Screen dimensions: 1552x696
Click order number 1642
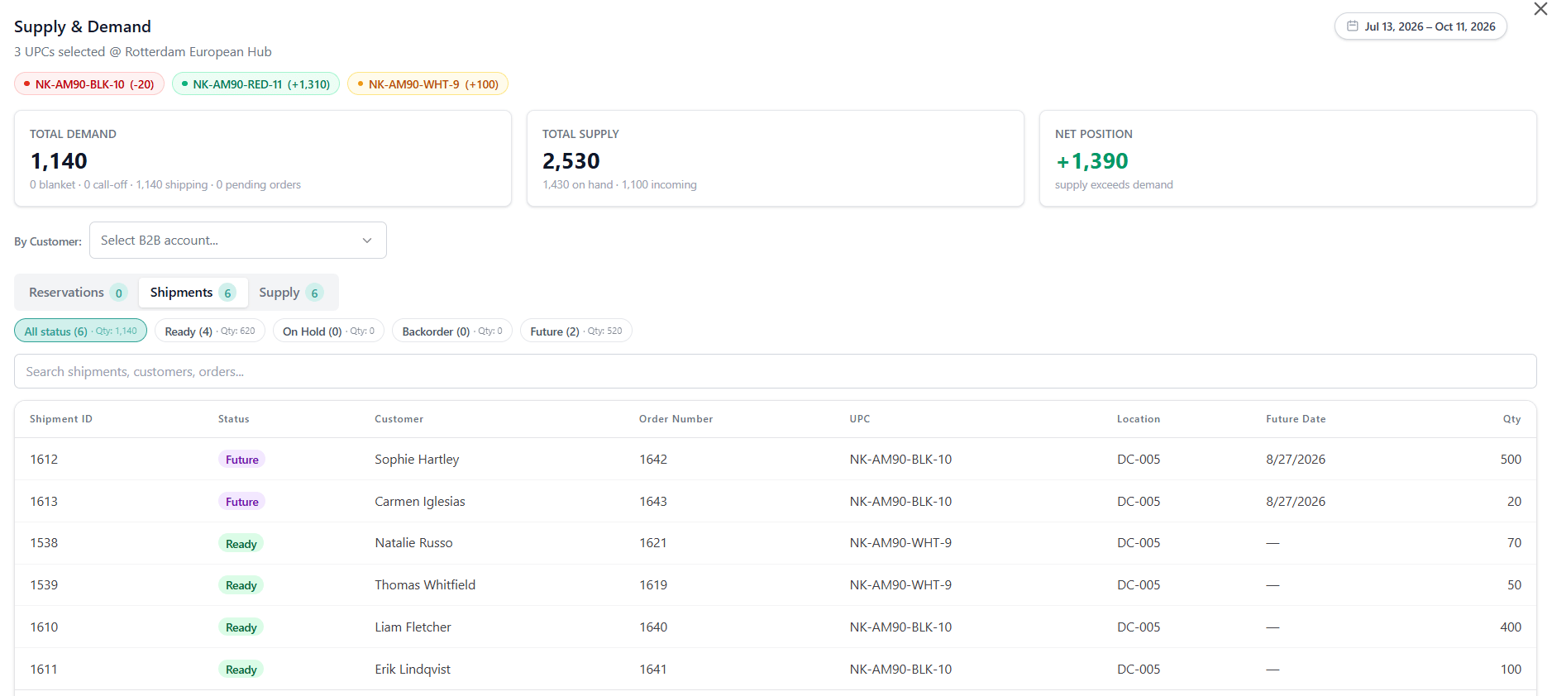[653, 460]
